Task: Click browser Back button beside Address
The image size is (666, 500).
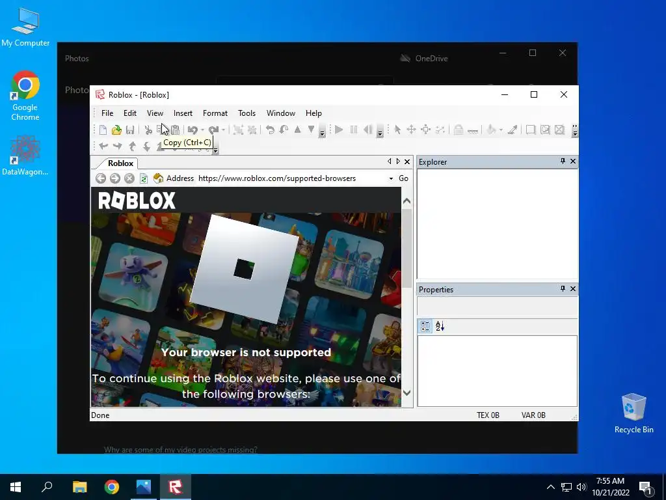Action: [101, 178]
